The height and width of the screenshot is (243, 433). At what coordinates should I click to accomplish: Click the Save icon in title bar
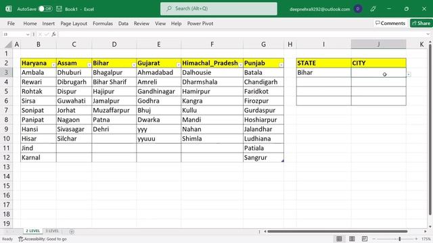[59, 9]
